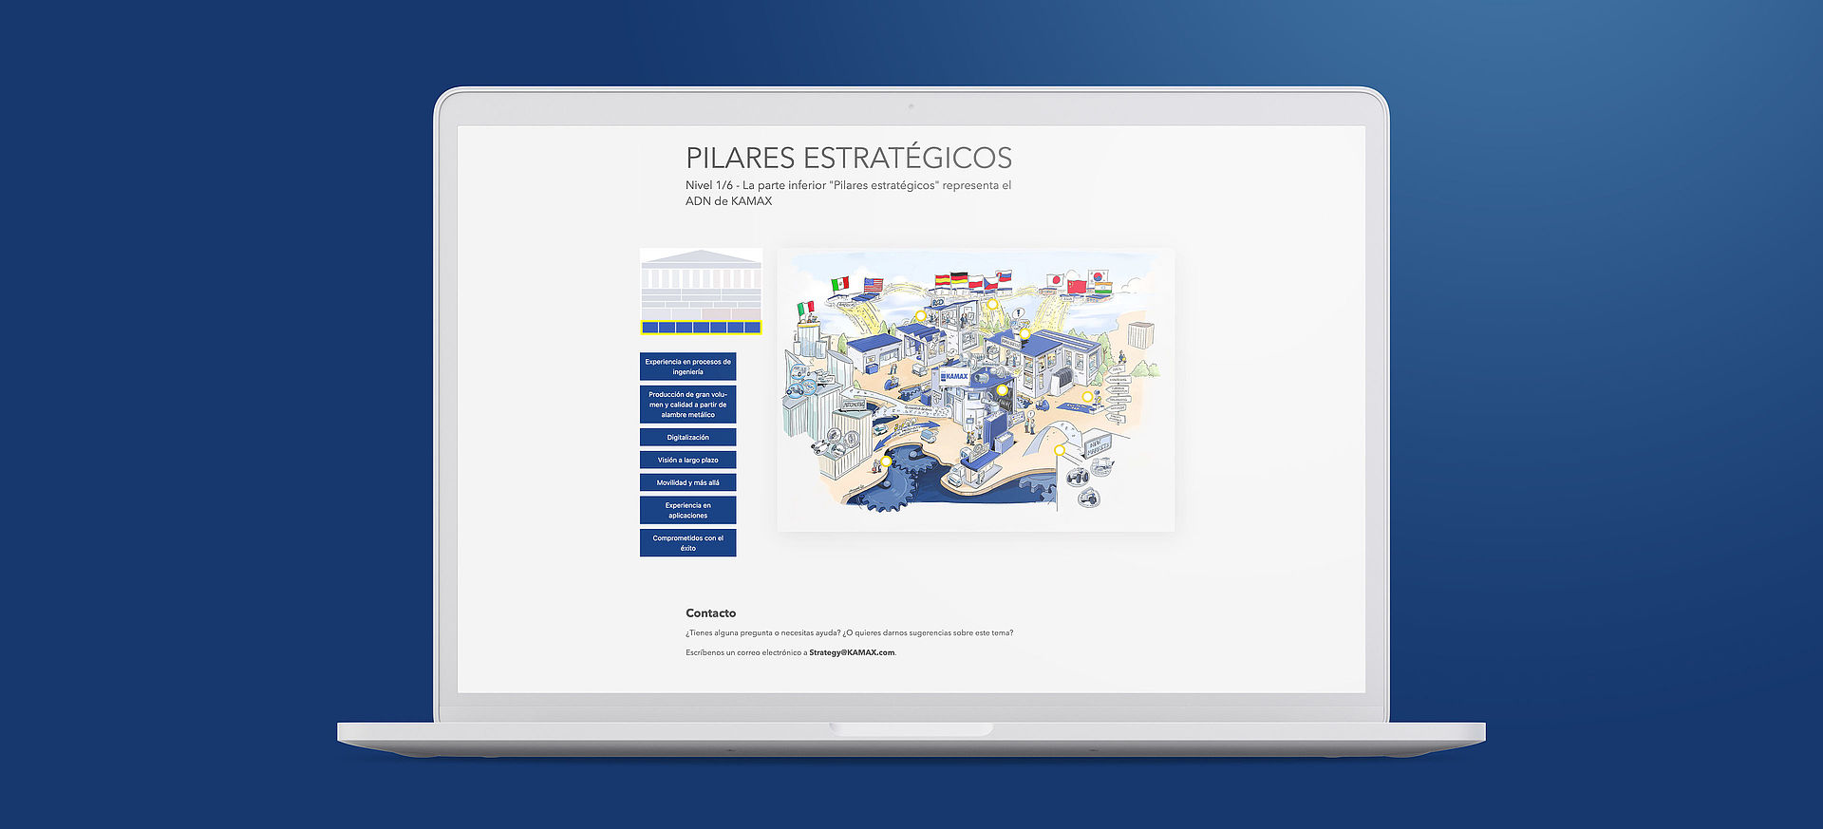Select 'Experiencia en procesos de ingeniería' pillar

coord(688,367)
